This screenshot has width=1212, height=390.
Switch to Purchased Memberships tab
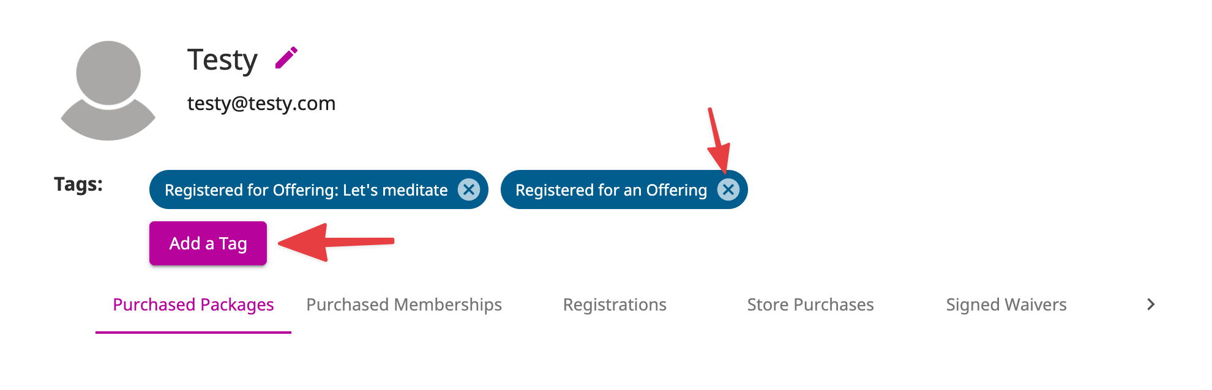[x=404, y=304]
